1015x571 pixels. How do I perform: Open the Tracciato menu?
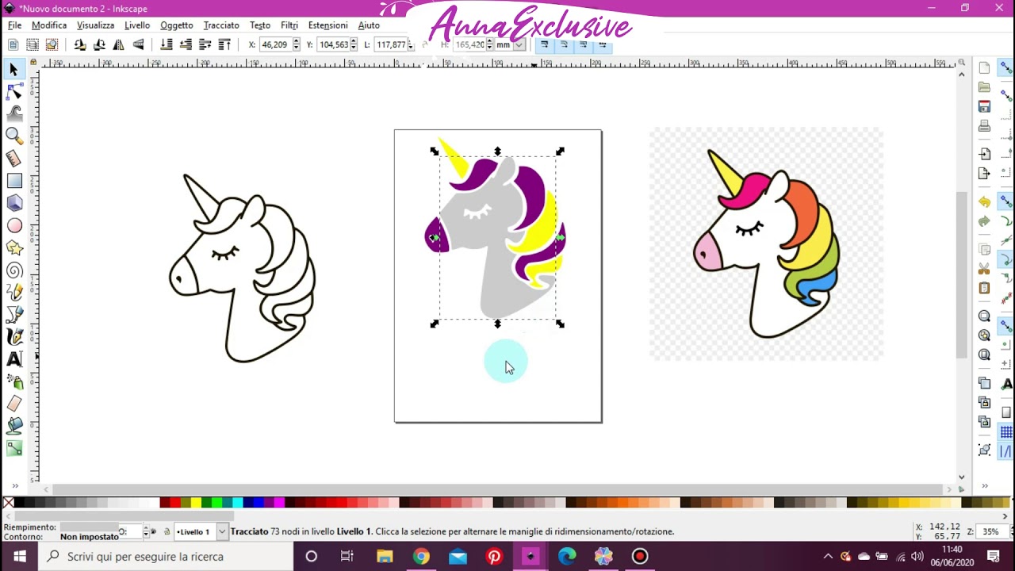point(221,25)
